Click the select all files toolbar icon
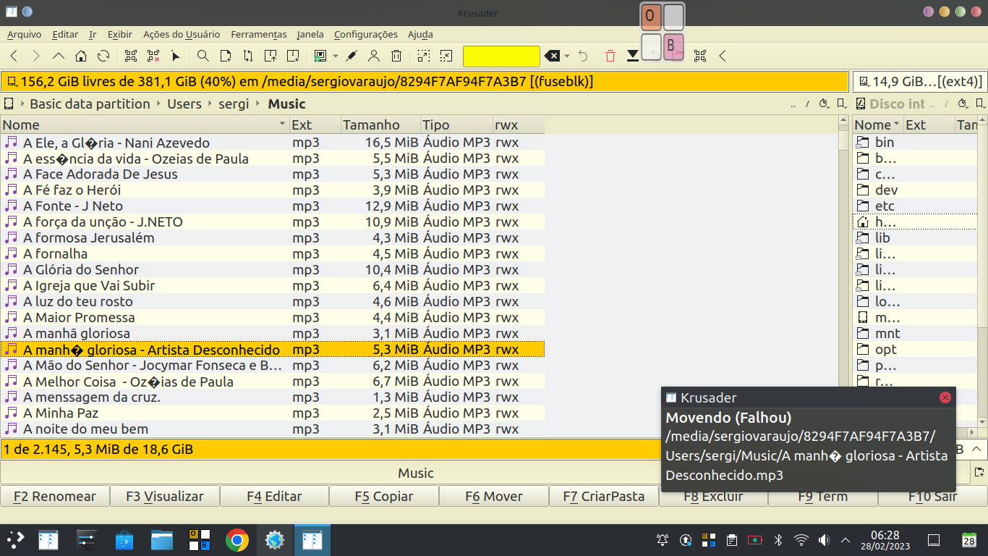Screen dimensions: 988x556 (x=131, y=56)
